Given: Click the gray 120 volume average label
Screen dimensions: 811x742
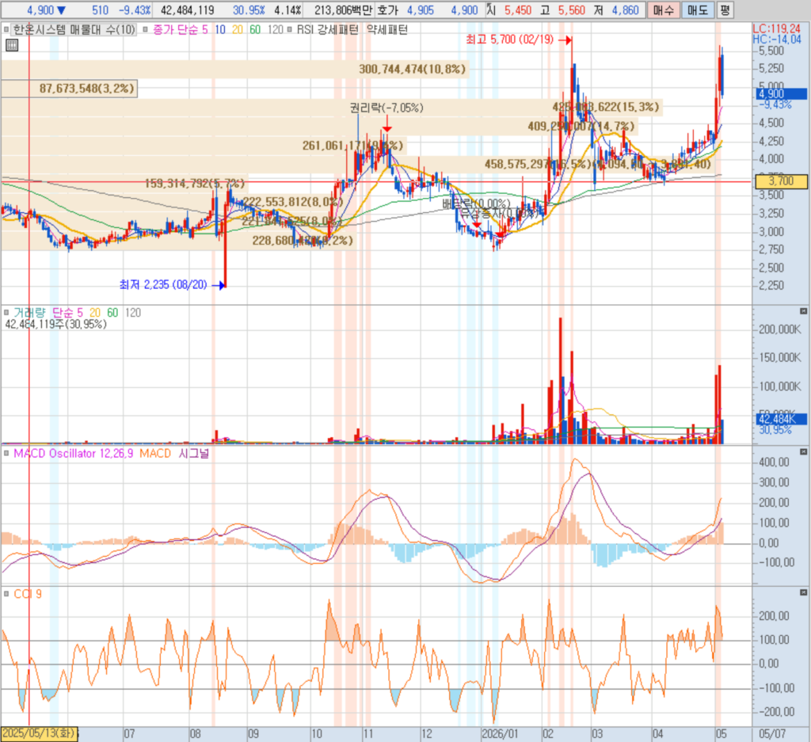Looking at the screenshot, I should 133,312.
